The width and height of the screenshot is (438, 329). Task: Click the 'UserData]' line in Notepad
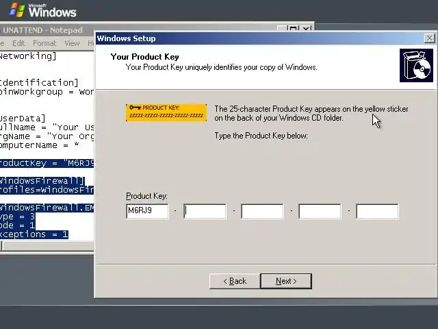pyautogui.click(x=23, y=119)
